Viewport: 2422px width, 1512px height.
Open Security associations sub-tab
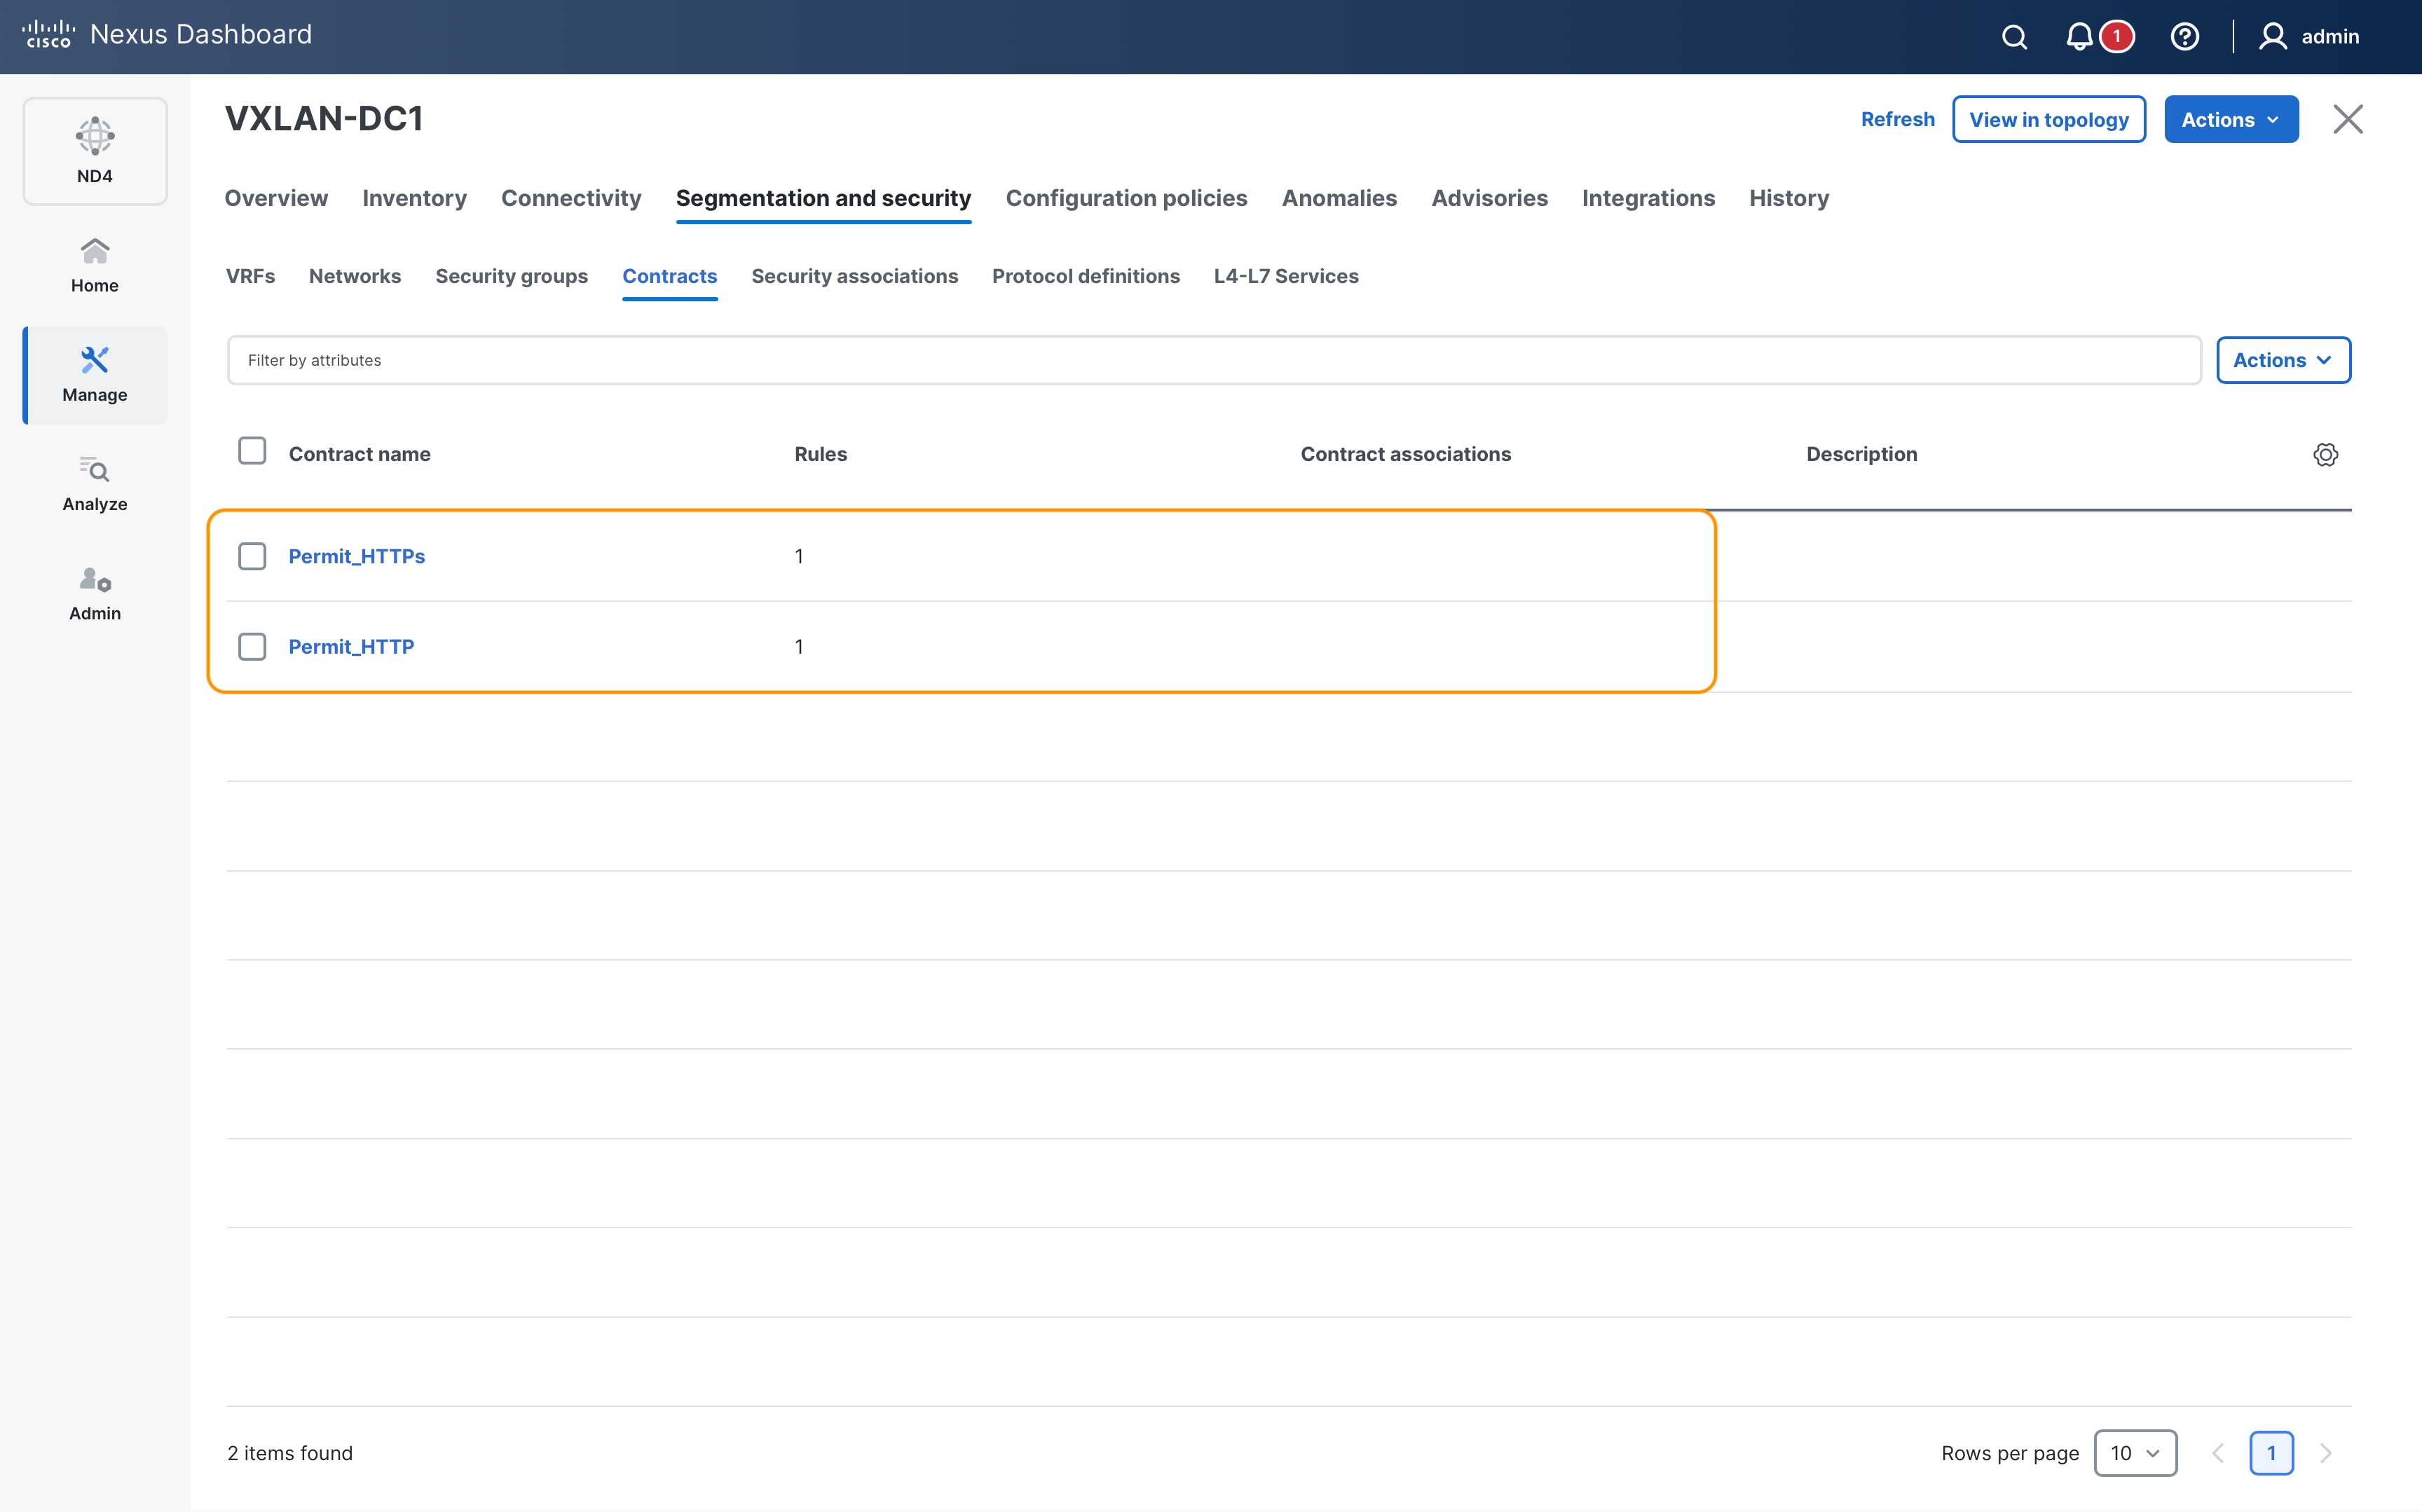click(854, 276)
